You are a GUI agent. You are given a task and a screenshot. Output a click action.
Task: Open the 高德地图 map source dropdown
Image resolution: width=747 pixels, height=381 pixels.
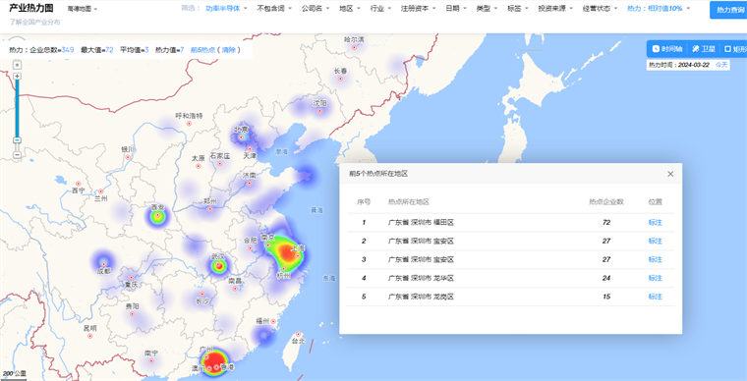tap(82, 9)
